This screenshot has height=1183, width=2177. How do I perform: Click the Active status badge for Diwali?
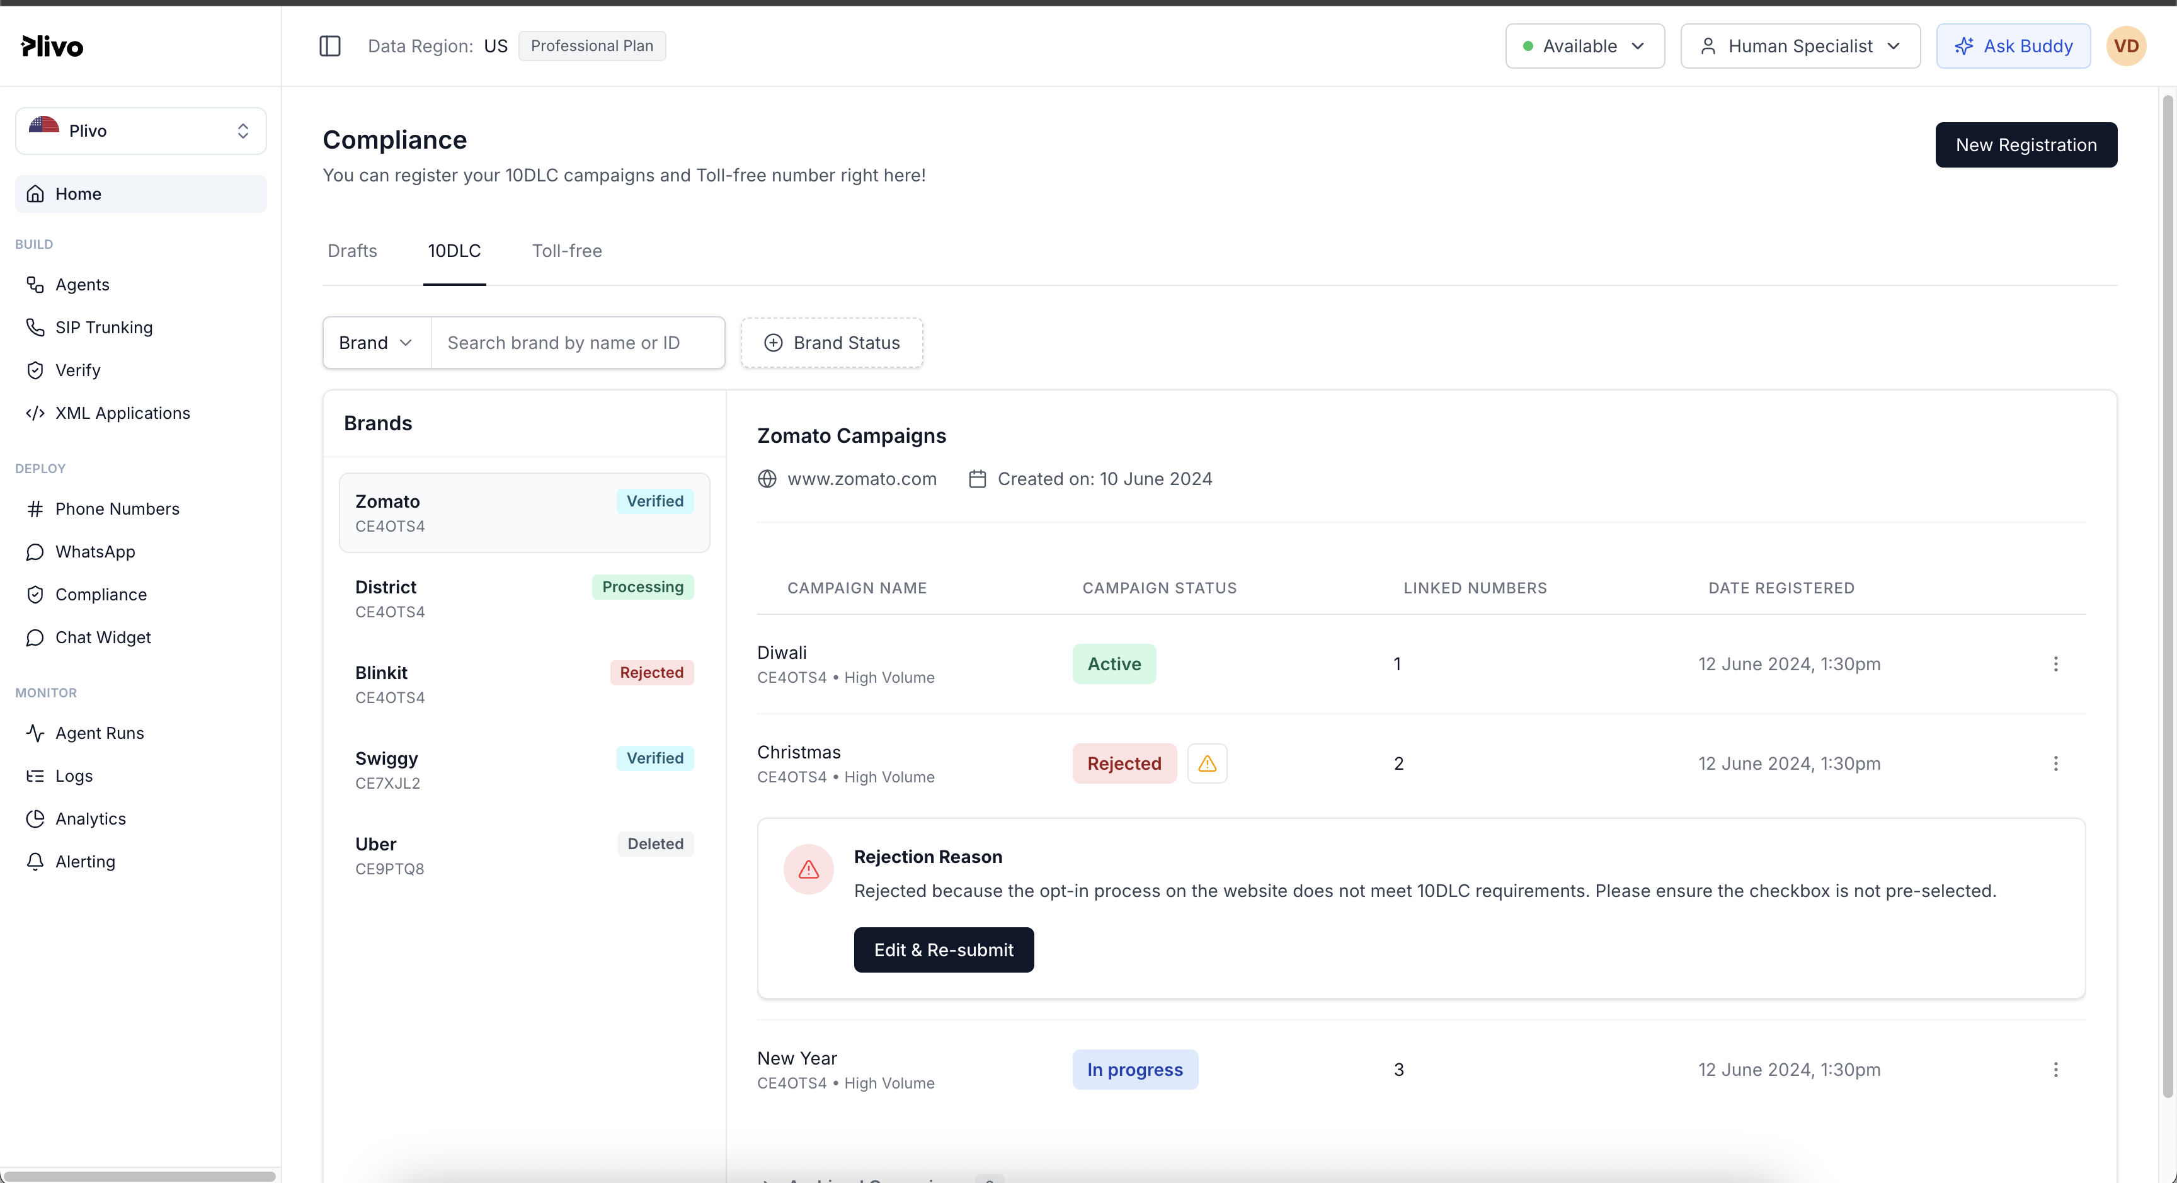coord(1114,664)
